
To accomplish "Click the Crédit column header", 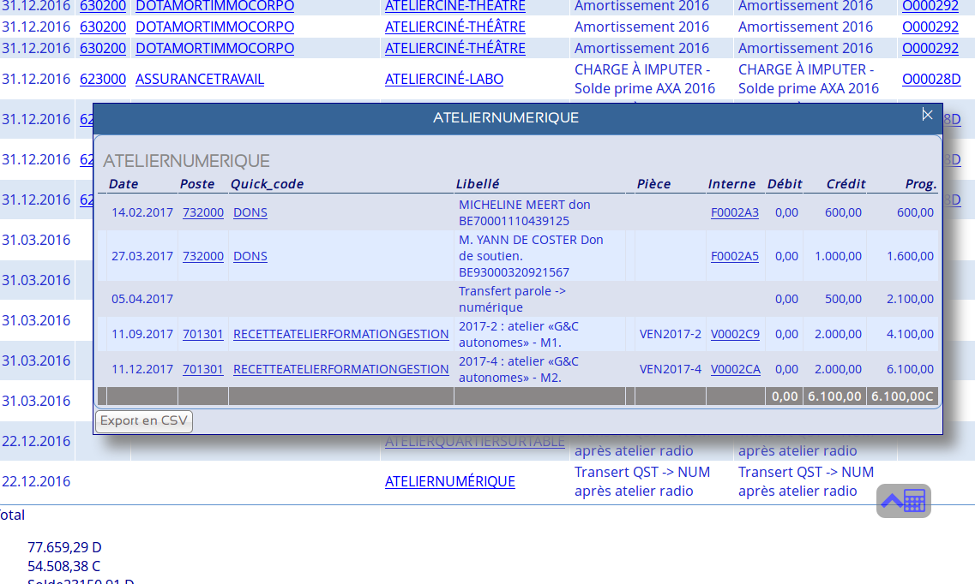I will 845,184.
